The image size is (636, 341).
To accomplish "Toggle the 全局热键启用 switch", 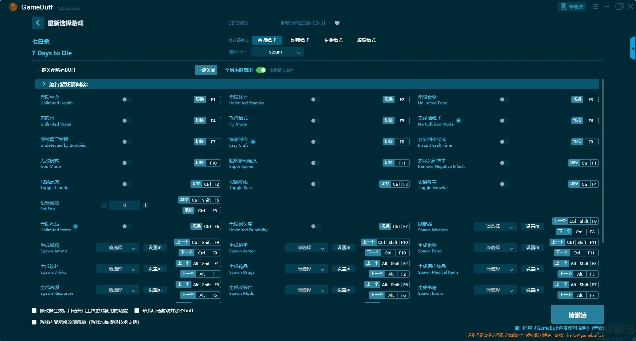I will (261, 70).
